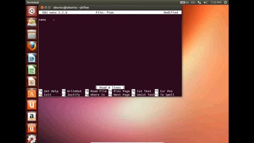Open Ubuntu One launcher icon
The image size is (254, 143).
tap(32, 105)
